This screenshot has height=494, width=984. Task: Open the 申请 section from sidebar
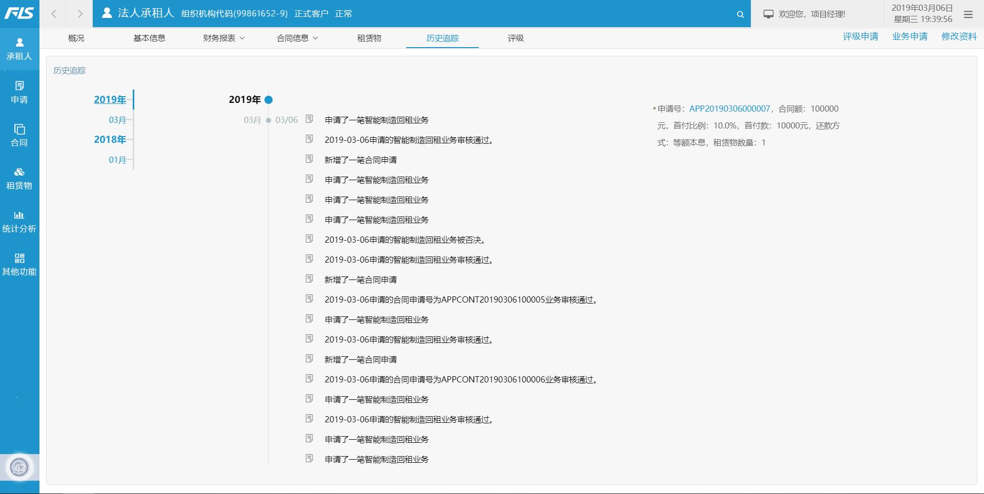coord(19,91)
